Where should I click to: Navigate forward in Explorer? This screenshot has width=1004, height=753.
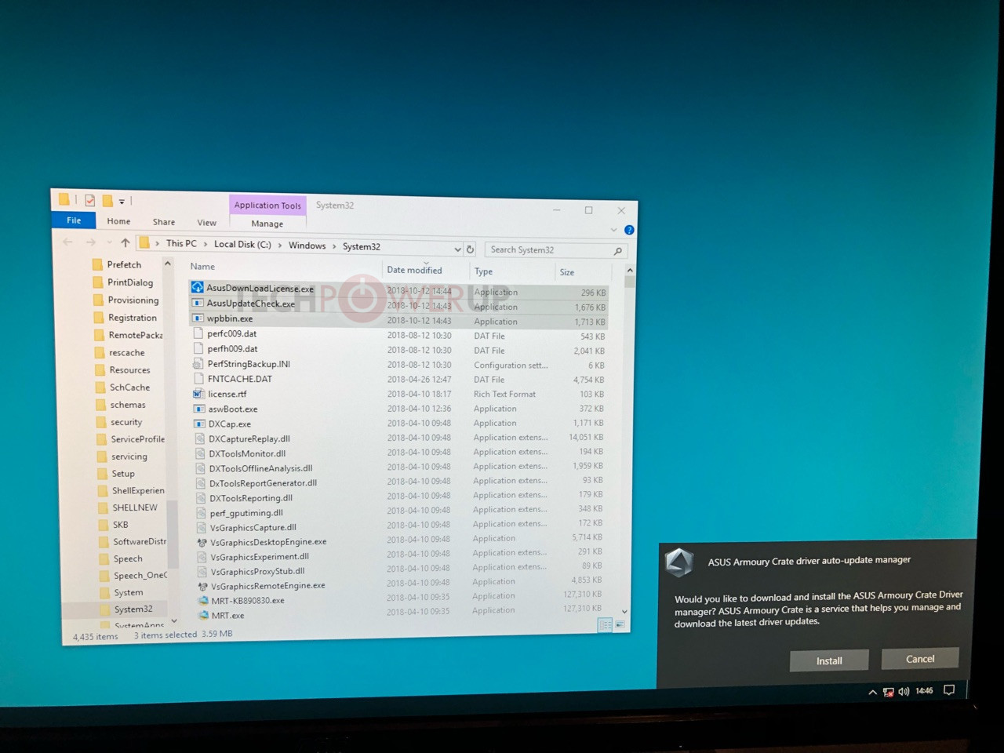(x=91, y=242)
